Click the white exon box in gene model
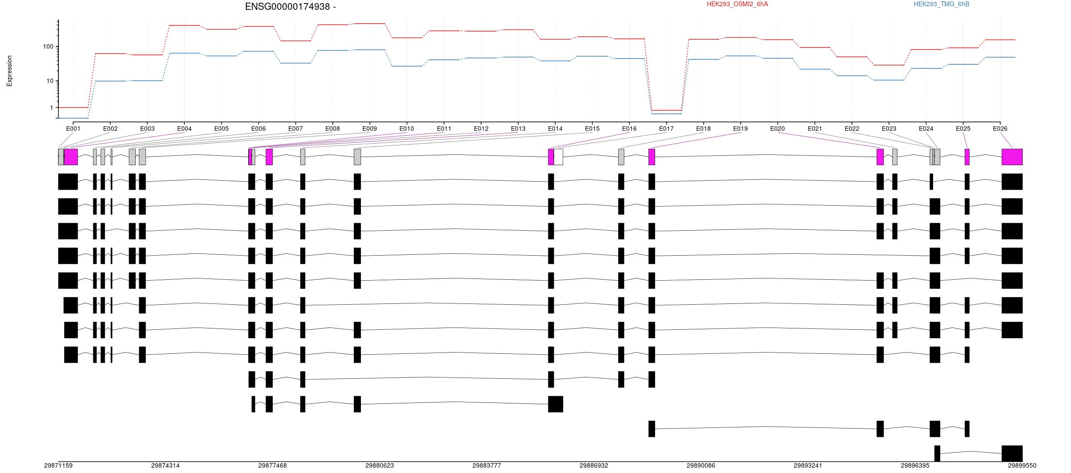Viewport: 1071px width, 473px height. pyautogui.click(x=558, y=157)
